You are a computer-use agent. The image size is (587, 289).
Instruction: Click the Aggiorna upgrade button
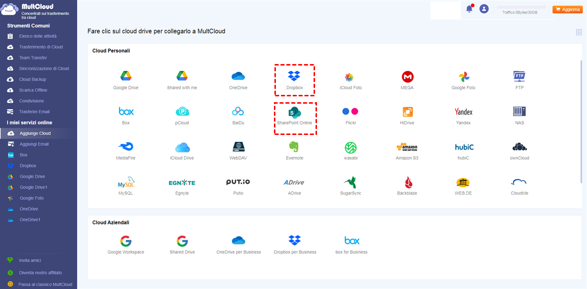click(x=567, y=9)
